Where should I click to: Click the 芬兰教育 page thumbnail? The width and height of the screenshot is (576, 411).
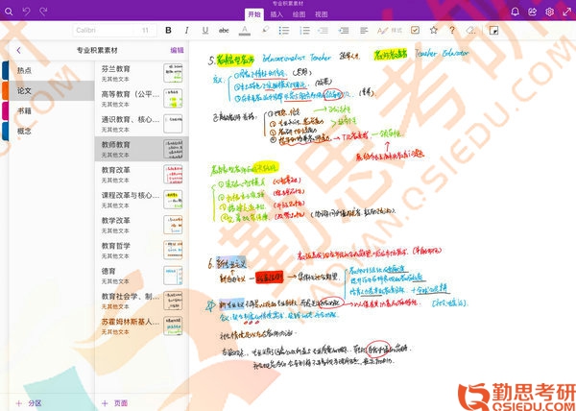pos(173,73)
